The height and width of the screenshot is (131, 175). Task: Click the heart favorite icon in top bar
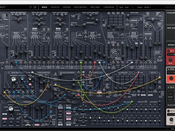(x=31, y=7)
